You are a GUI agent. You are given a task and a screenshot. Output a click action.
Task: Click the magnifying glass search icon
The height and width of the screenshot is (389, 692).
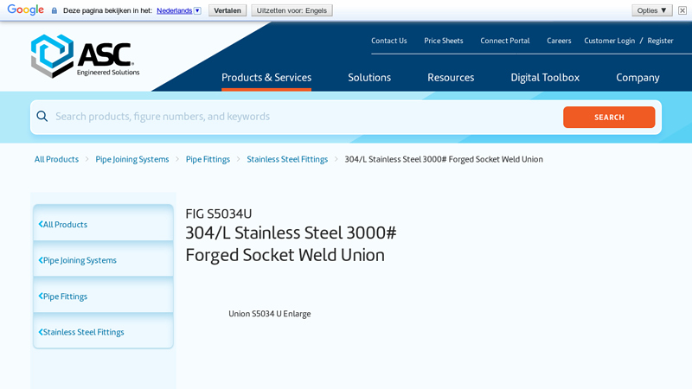click(x=42, y=117)
